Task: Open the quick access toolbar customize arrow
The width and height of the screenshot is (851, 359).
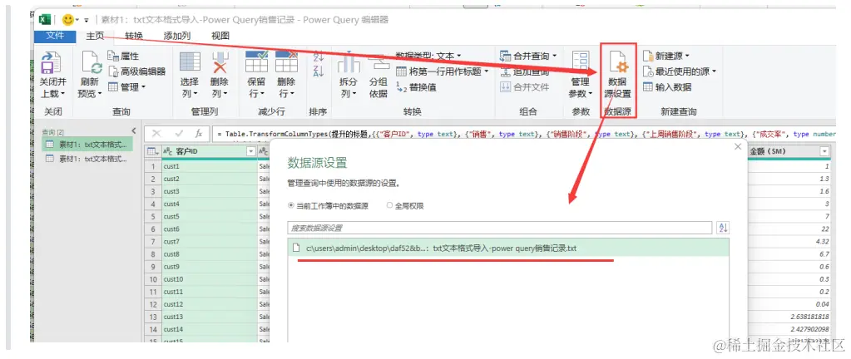Action: click(87, 20)
